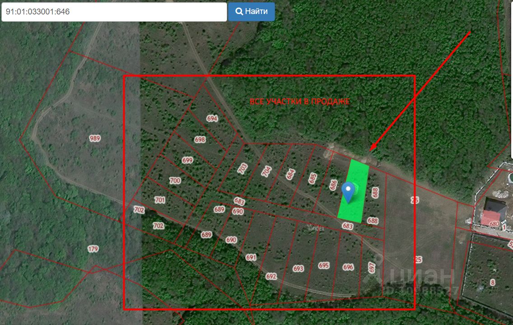Click the plot numbered 693
This screenshot has height=325, width=513.
[x=298, y=269]
